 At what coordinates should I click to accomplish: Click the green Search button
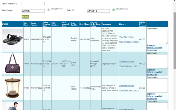coord(25,17)
